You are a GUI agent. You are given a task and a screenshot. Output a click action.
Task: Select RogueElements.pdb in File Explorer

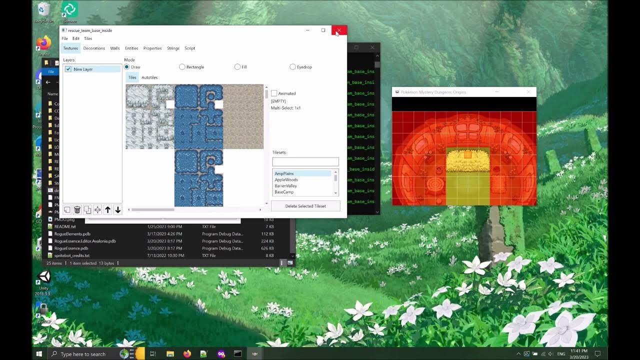[x=72, y=233]
